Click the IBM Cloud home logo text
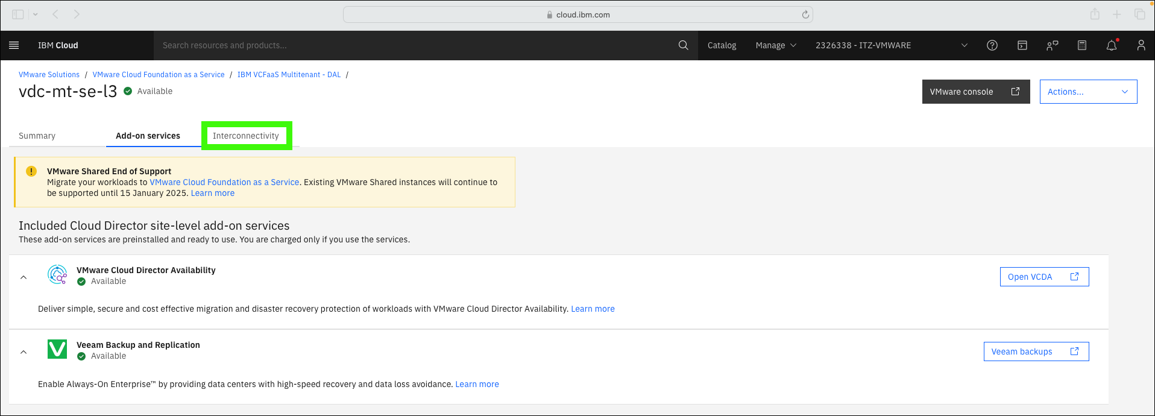The image size is (1155, 416). (58, 45)
